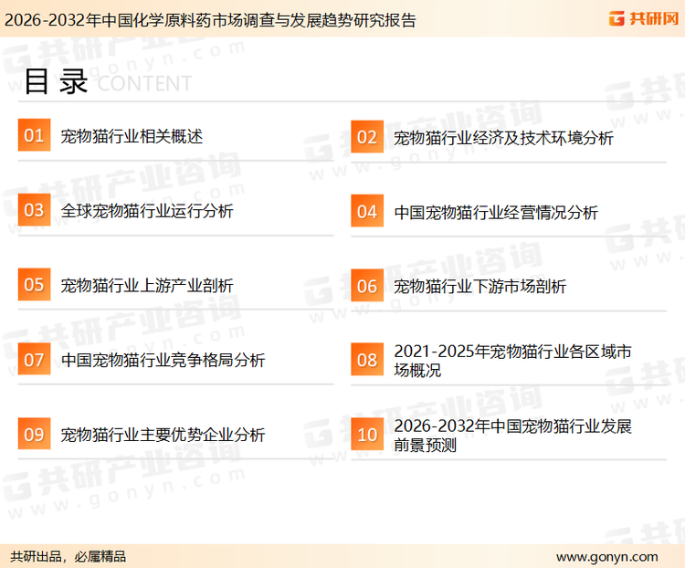Select the text 中国宠物猫行业竞争格局分析
Screen dimensions: 685x568
(163, 361)
